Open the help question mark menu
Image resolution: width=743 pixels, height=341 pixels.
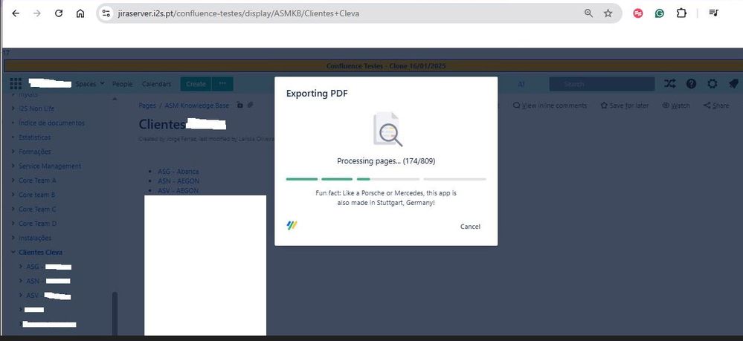click(x=691, y=84)
